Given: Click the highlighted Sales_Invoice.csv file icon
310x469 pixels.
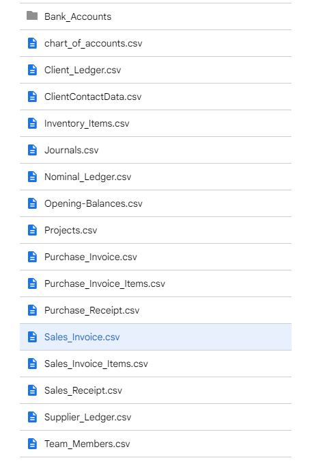Looking at the screenshot, I should (x=32, y=337).
